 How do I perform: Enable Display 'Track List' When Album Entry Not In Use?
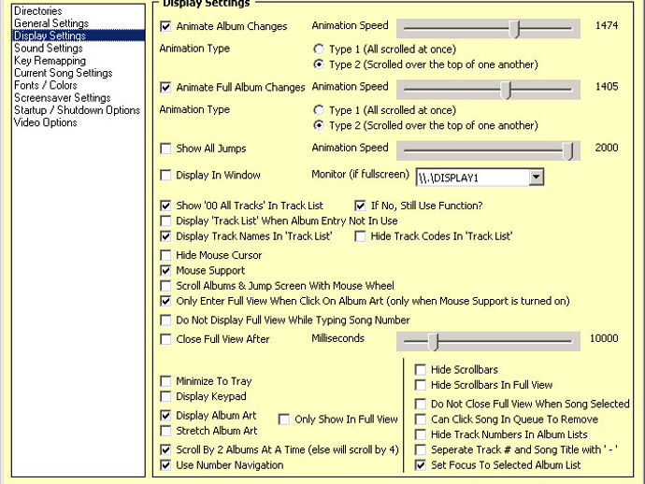click(x=165, y=221)
